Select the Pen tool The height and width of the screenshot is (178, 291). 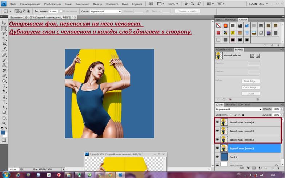4,97
